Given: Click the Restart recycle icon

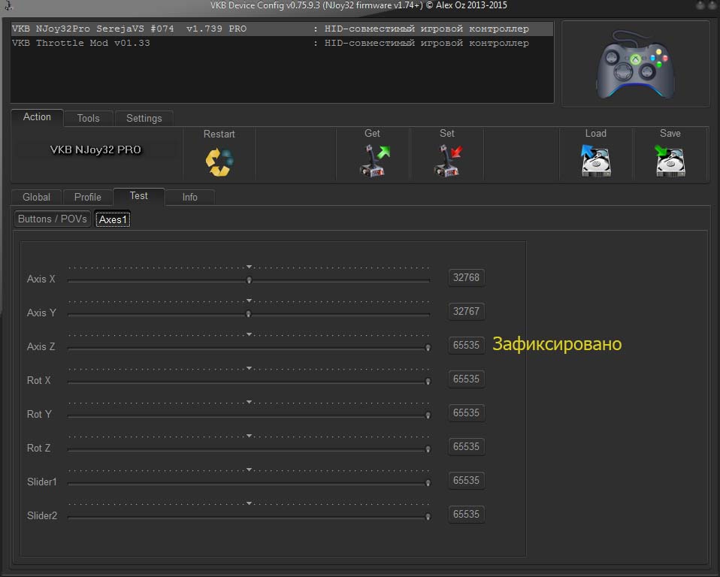Looking at the screenshot, I should [x=219, y=162].
